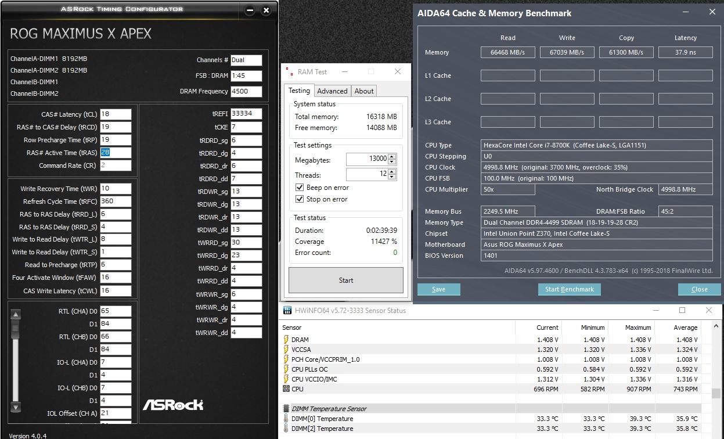Decrease Megabytes value with down arrow
The image size is (724, 439).
pos(392,161)
